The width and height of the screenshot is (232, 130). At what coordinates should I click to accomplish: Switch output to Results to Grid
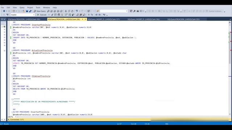pyautogui.click(x=81, y=15)
